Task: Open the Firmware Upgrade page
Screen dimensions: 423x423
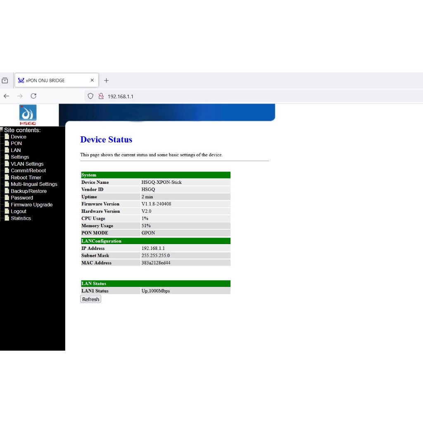Action: [31, 205]
